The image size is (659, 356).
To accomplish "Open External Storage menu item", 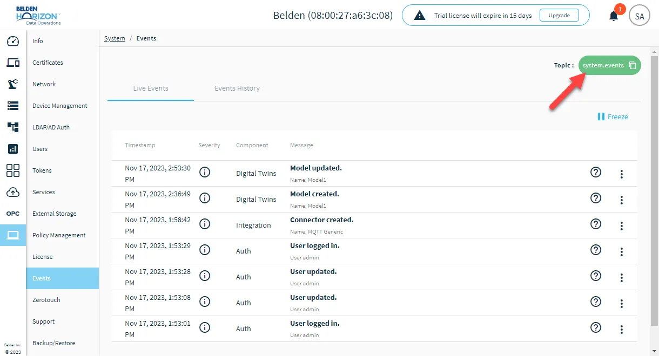I will 63,214.
